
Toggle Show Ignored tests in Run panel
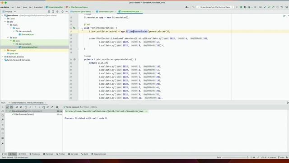(x=11, y=107)
